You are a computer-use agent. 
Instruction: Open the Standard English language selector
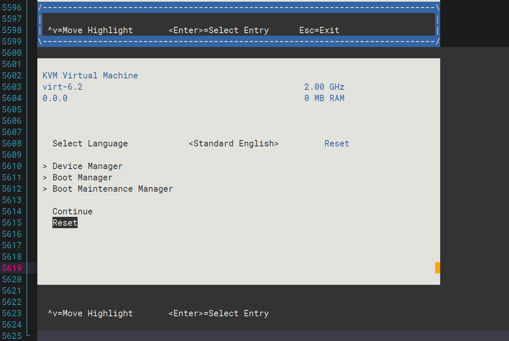[234, 143]
